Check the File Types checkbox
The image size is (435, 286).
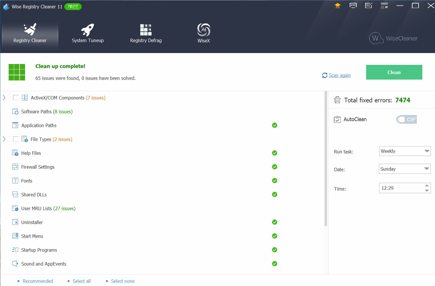16,139
